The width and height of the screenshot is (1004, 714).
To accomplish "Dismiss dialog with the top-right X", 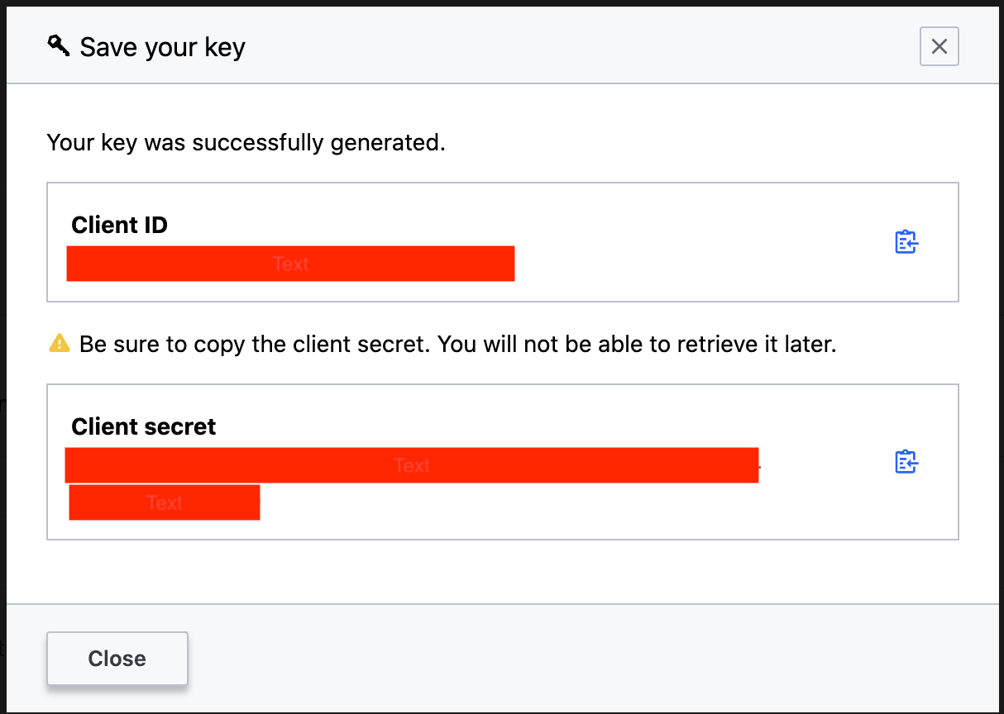I will [939, 46].
